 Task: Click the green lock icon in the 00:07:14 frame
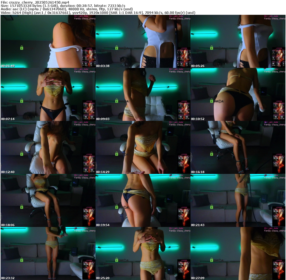point(22,101)
